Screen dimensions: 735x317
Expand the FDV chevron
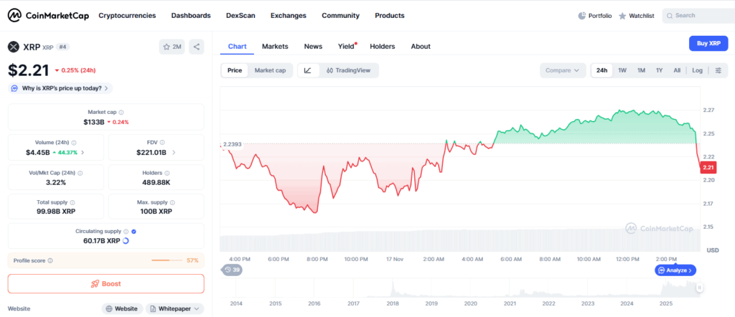(174, 152)
